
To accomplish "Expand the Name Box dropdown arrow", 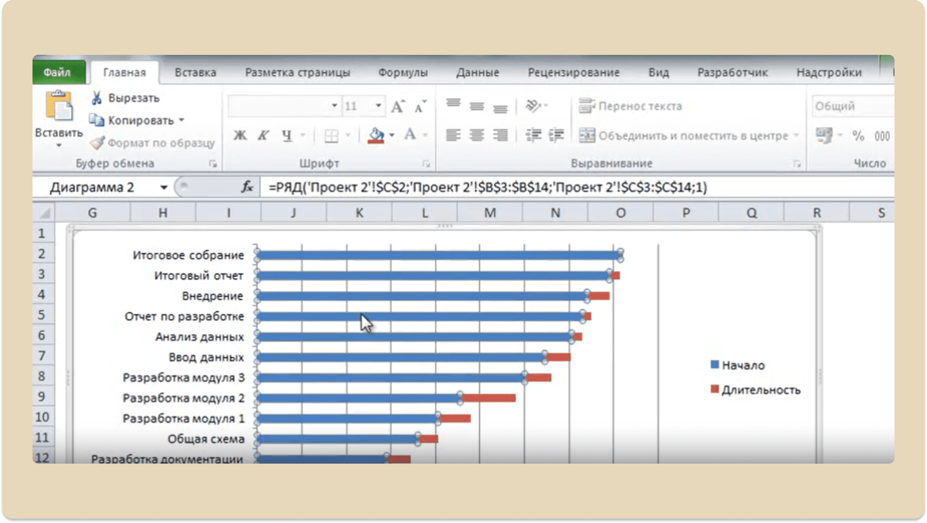I will (x=164, y=187).
